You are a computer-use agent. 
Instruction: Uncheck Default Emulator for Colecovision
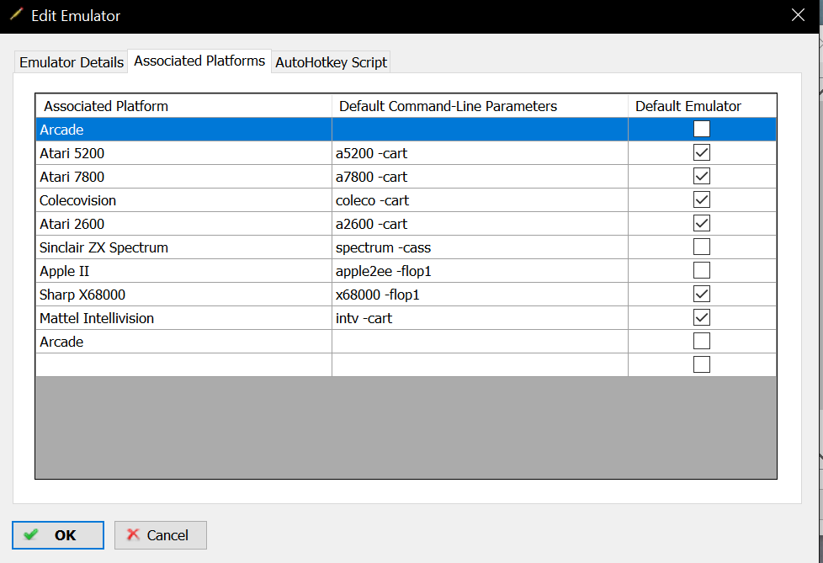702,200
